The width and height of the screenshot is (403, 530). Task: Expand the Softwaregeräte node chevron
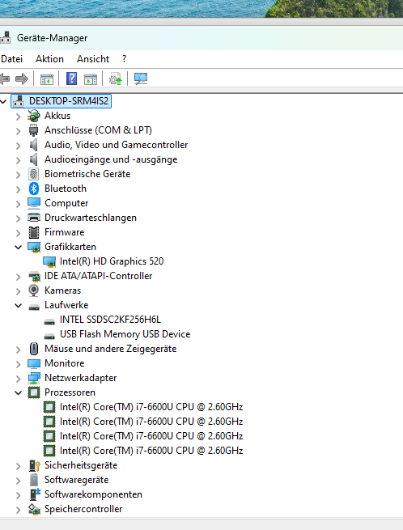(19, 481)
